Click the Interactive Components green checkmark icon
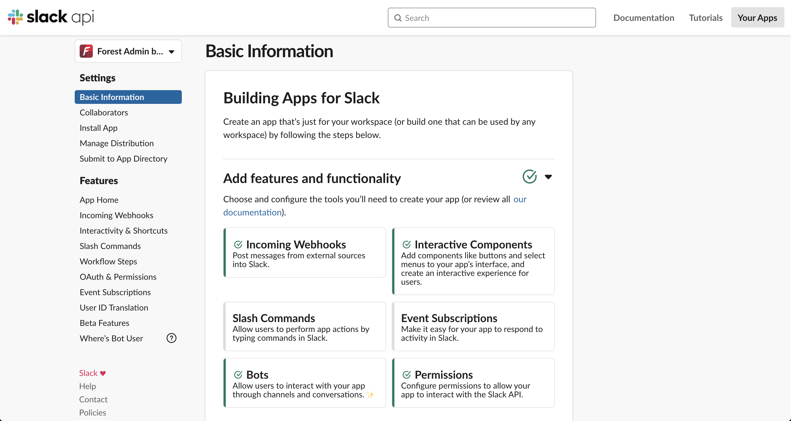 (x=406, y=245)
